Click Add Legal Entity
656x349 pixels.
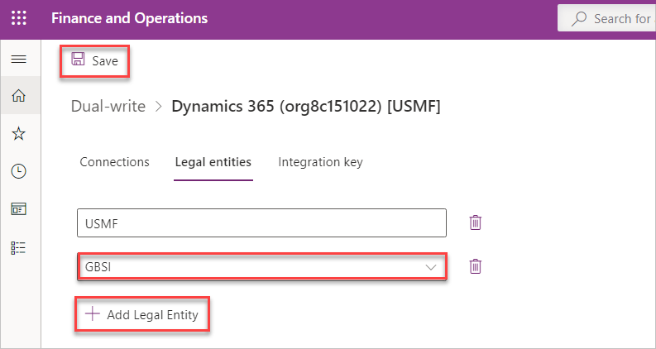(141, 315)
